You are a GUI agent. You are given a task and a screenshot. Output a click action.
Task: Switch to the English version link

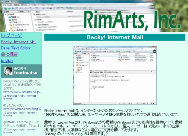tap(7, 61)
